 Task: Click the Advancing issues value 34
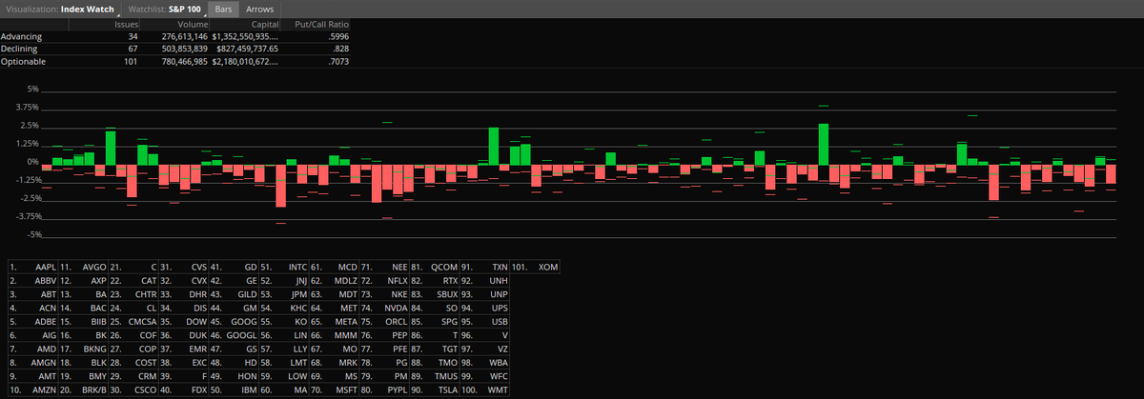pos(133,35)
